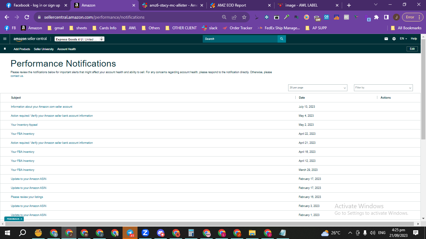This screenshot has height=239, width=426.
Task: Open File Explorer from the taskbar
Action: click(x=252, y=233)
